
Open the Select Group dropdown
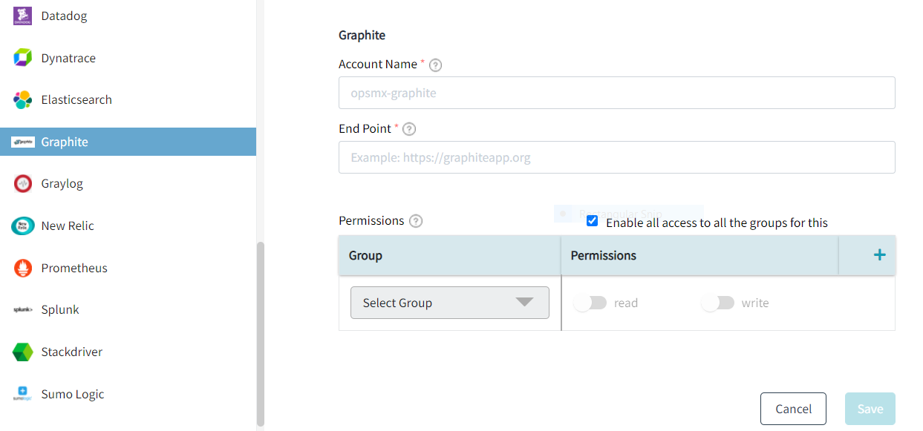(x=449, y=303)
